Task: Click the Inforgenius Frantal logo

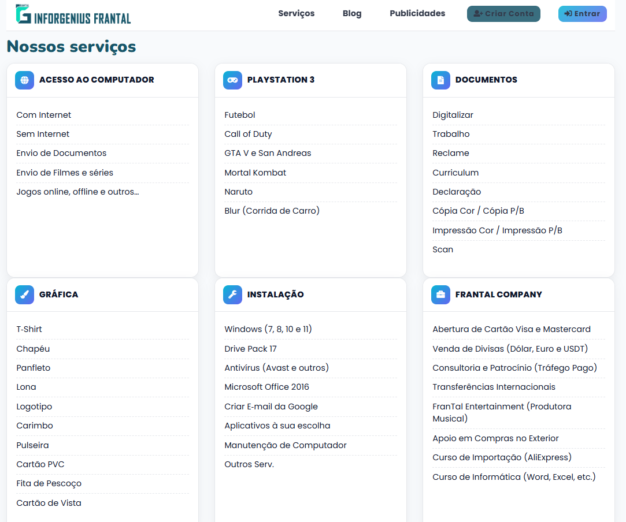Action: click(x=73, y=14)
